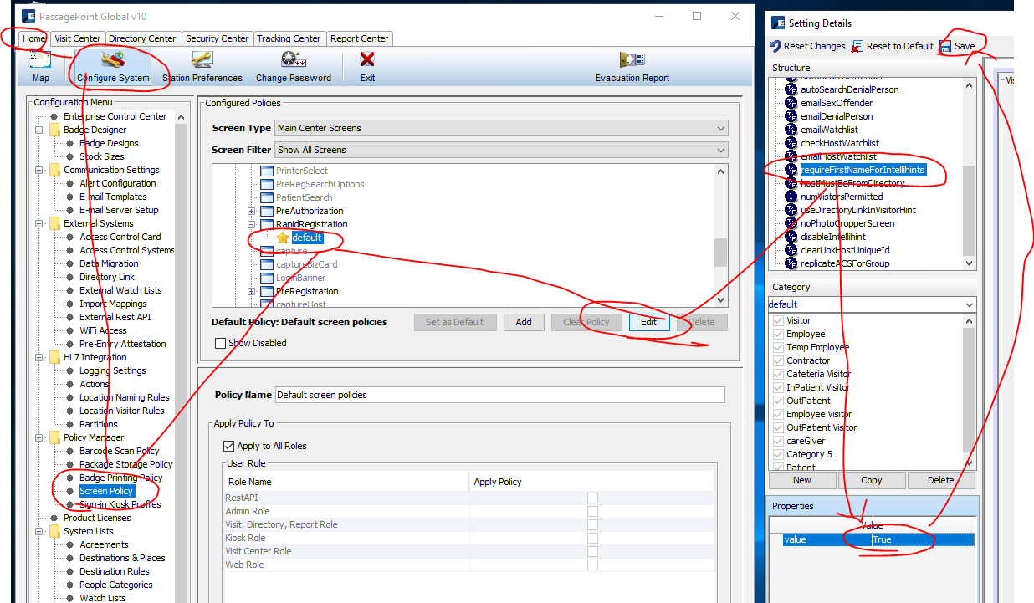Click the emailSexOffender setting icon
This screenshot has height=603, width=1034.
tap(791, 103)
